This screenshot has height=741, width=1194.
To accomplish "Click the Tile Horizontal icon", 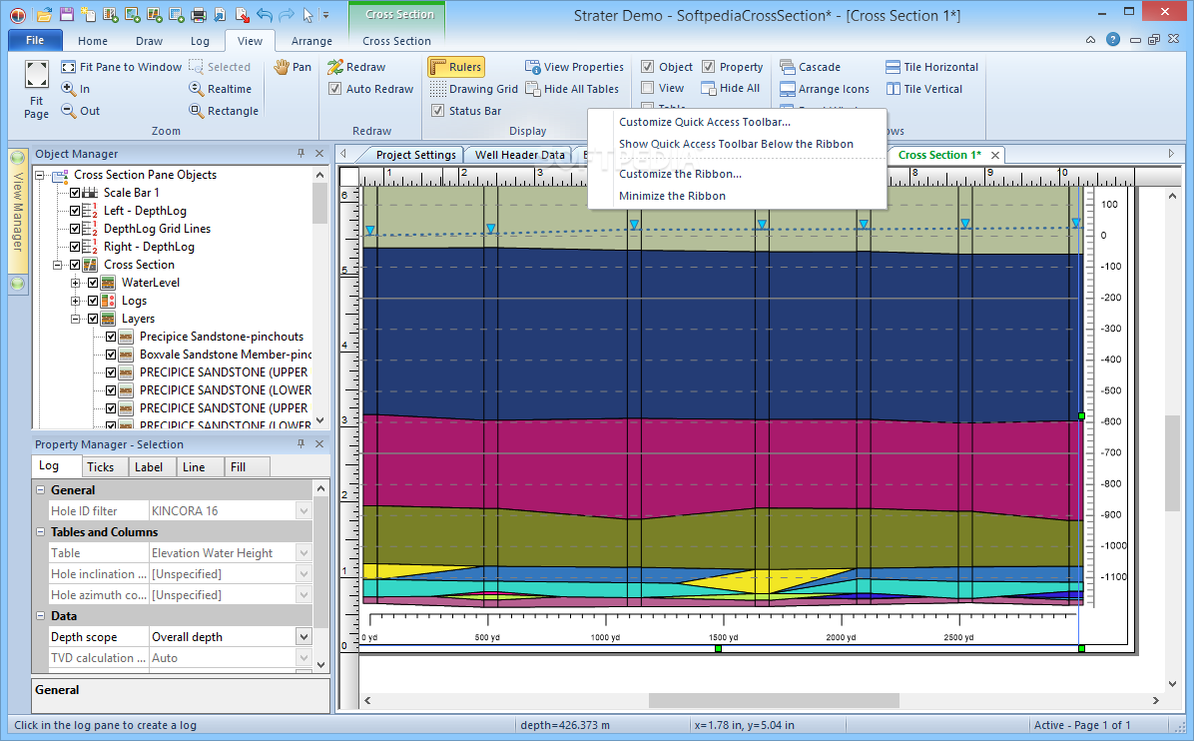I will pos(893,67).
